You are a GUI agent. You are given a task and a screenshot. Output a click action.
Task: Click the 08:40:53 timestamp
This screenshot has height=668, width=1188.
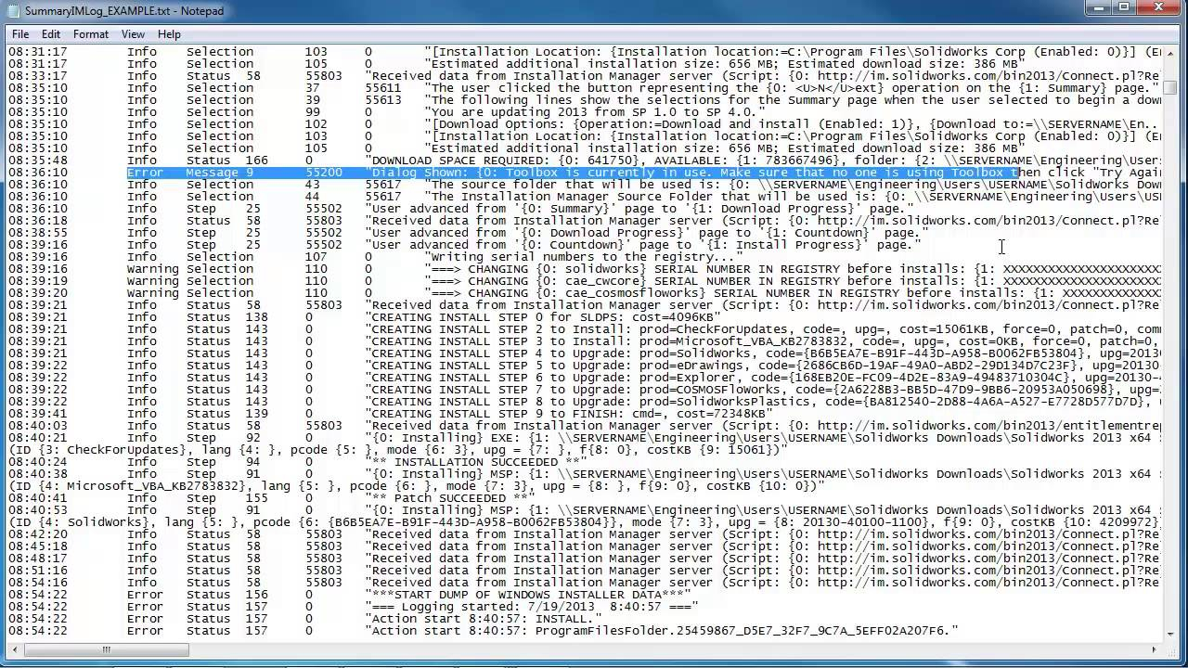38,510
